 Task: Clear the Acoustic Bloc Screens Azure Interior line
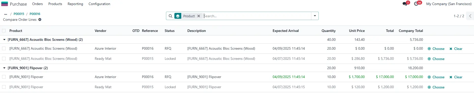pyautogui.click(x=456, y=49)
